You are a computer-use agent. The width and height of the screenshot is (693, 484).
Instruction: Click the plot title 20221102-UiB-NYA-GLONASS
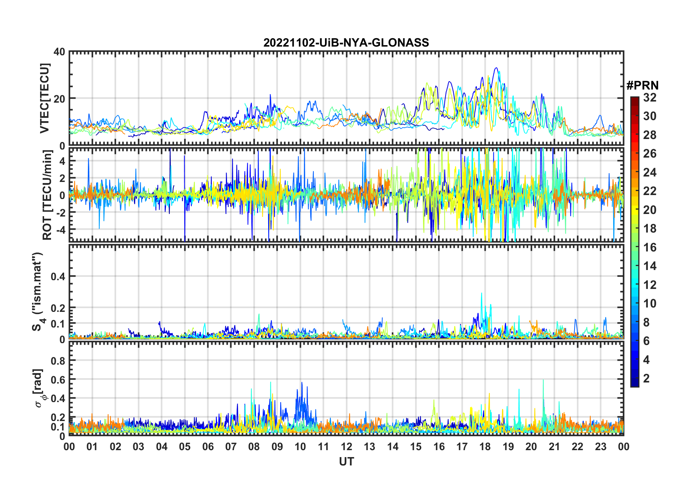click(346, 43)
